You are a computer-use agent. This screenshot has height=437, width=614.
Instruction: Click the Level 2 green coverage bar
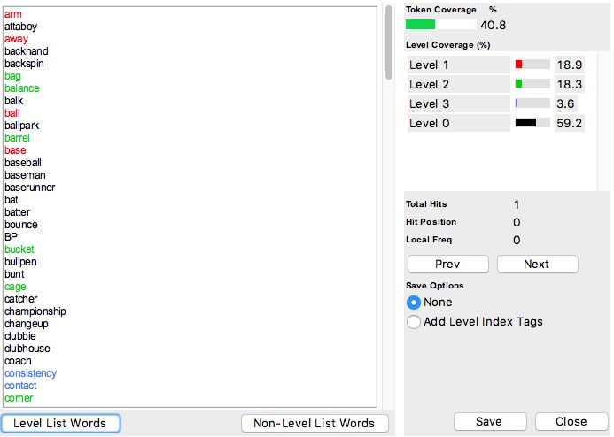[518, 84]
